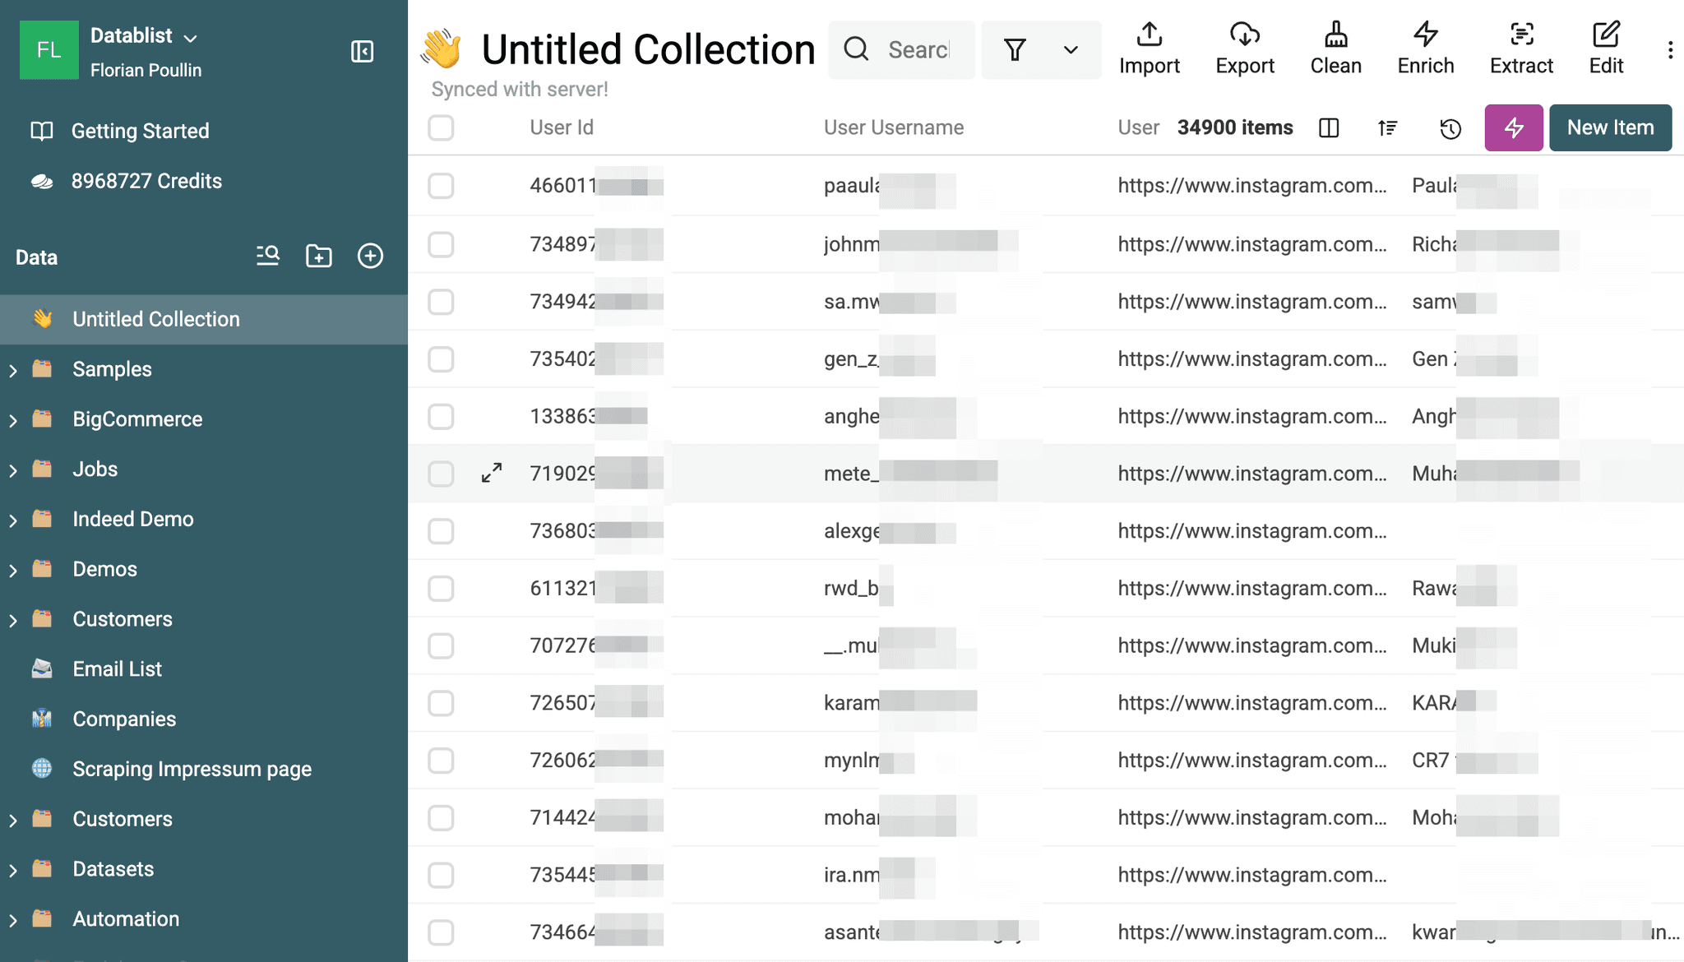1684x962 pixels.
Task: Open the Edit tool
Action: point(1605,48)
